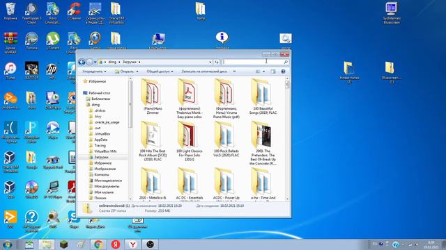The image size is (446, 250).
Task: Select the SysInternals Bluescreen desktop icon
Action: pos(392,13)
